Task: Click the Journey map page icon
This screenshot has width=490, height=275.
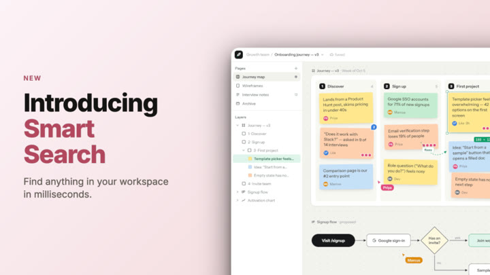Action: point(238,77)
